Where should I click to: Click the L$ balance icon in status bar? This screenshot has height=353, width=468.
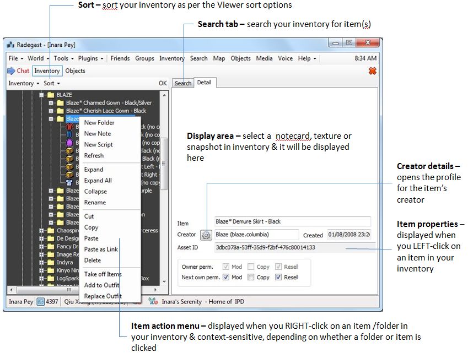[41, 302]
